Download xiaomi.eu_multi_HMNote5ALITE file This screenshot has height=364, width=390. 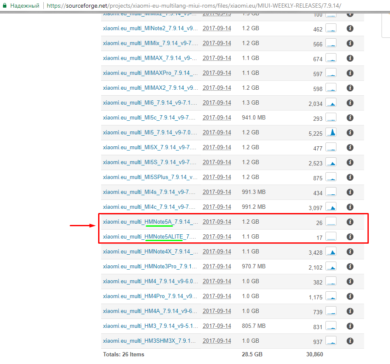tap(150, 237)
